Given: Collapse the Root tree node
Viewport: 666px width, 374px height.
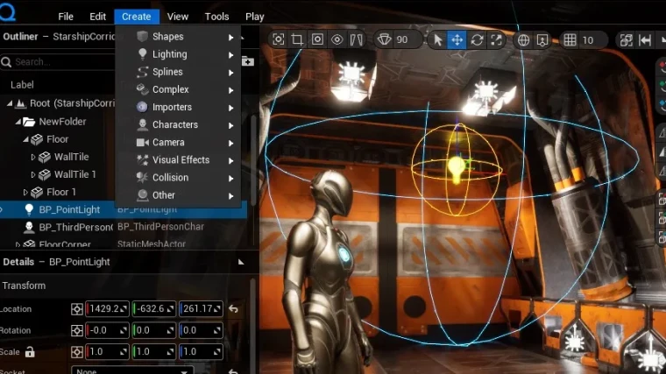Looking at the screenshot, I should (x=10, y=103).
